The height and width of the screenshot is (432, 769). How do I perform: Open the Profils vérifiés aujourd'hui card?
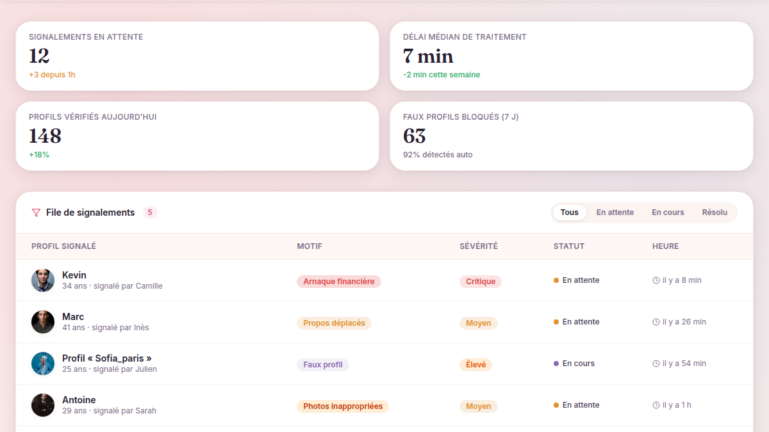(x=197, y=136)
